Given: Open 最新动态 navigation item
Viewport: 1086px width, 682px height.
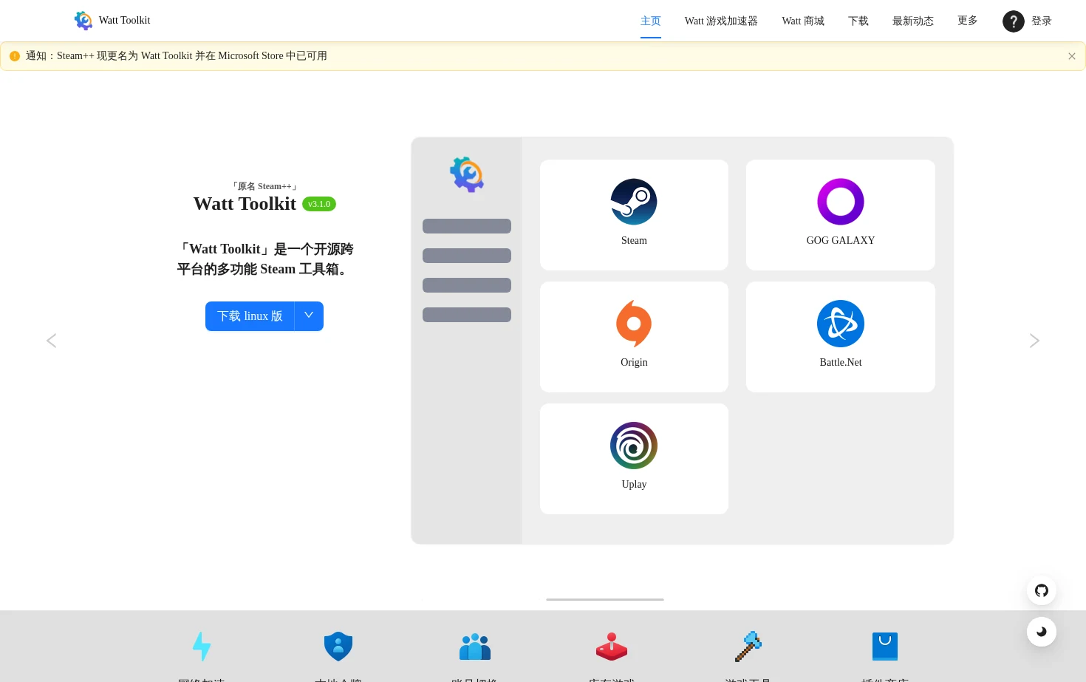Looking at the screenshot, I should [x=913, y=21].
